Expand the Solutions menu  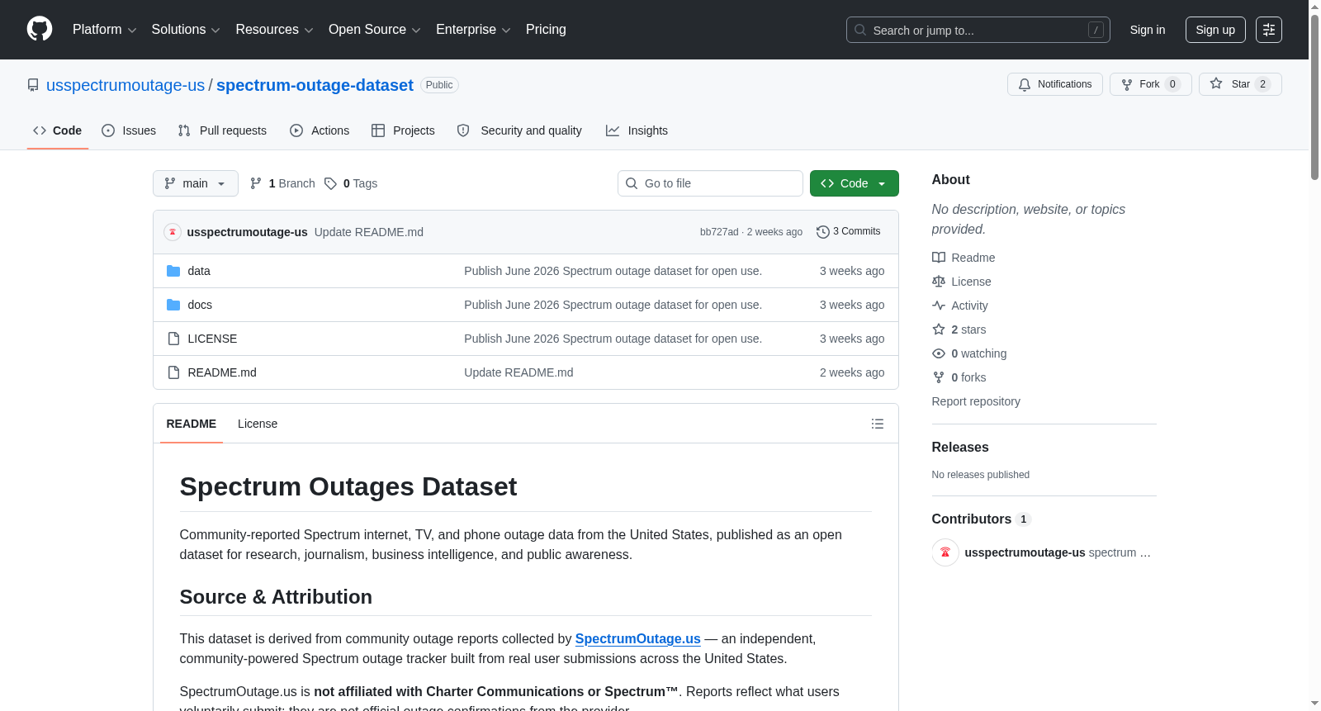coord(186,30)
